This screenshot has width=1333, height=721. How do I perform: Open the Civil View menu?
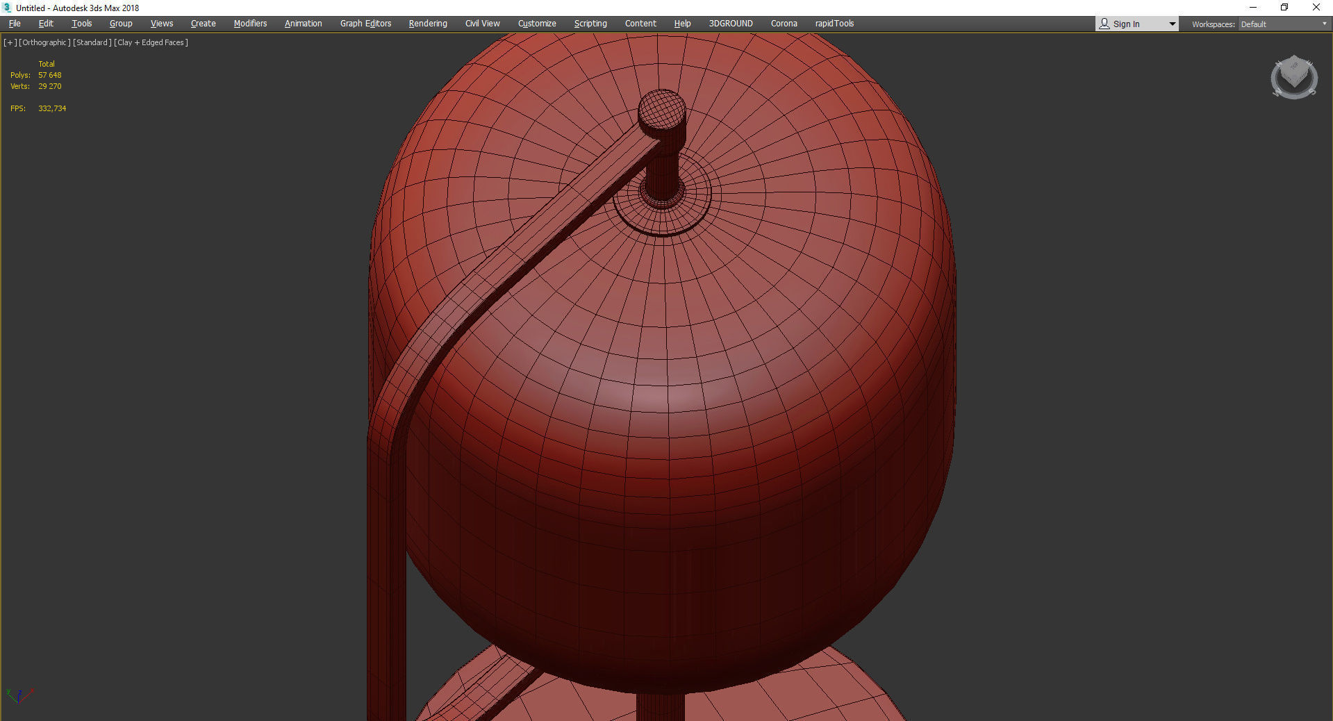(482, 24)
